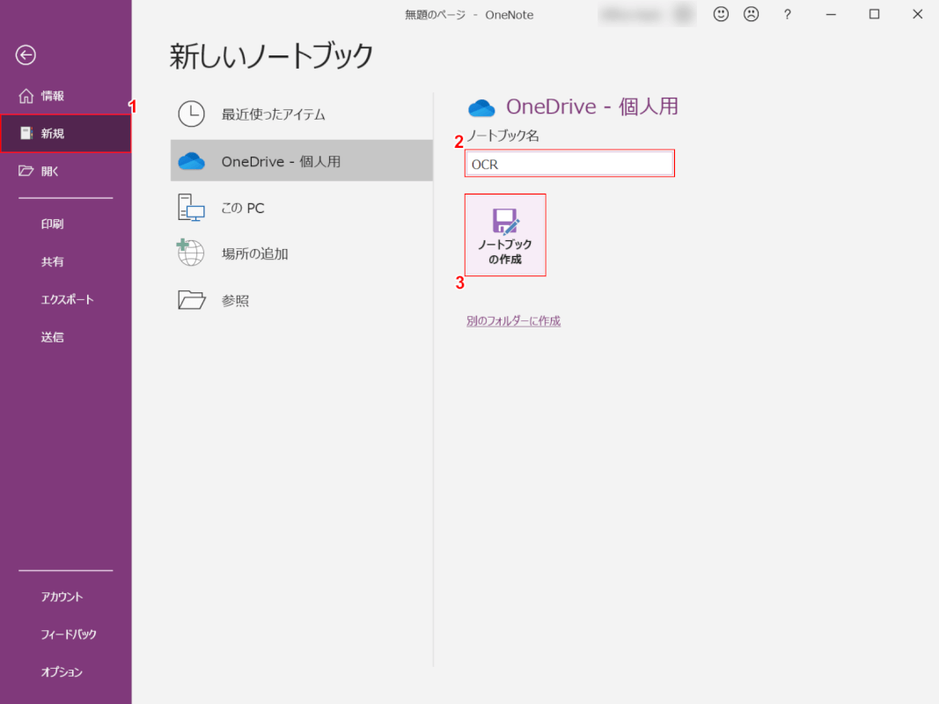The height and width of the screenshot is (704, 939).
Task: Click the ノートブックの作成 save icon button
Action: (x=505, y=235)
